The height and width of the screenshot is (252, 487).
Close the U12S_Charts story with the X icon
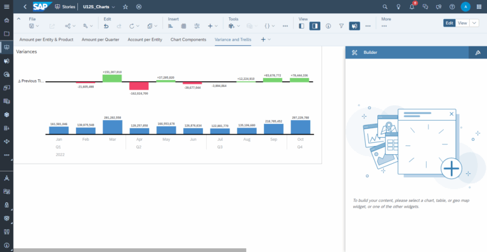(139, 7)
